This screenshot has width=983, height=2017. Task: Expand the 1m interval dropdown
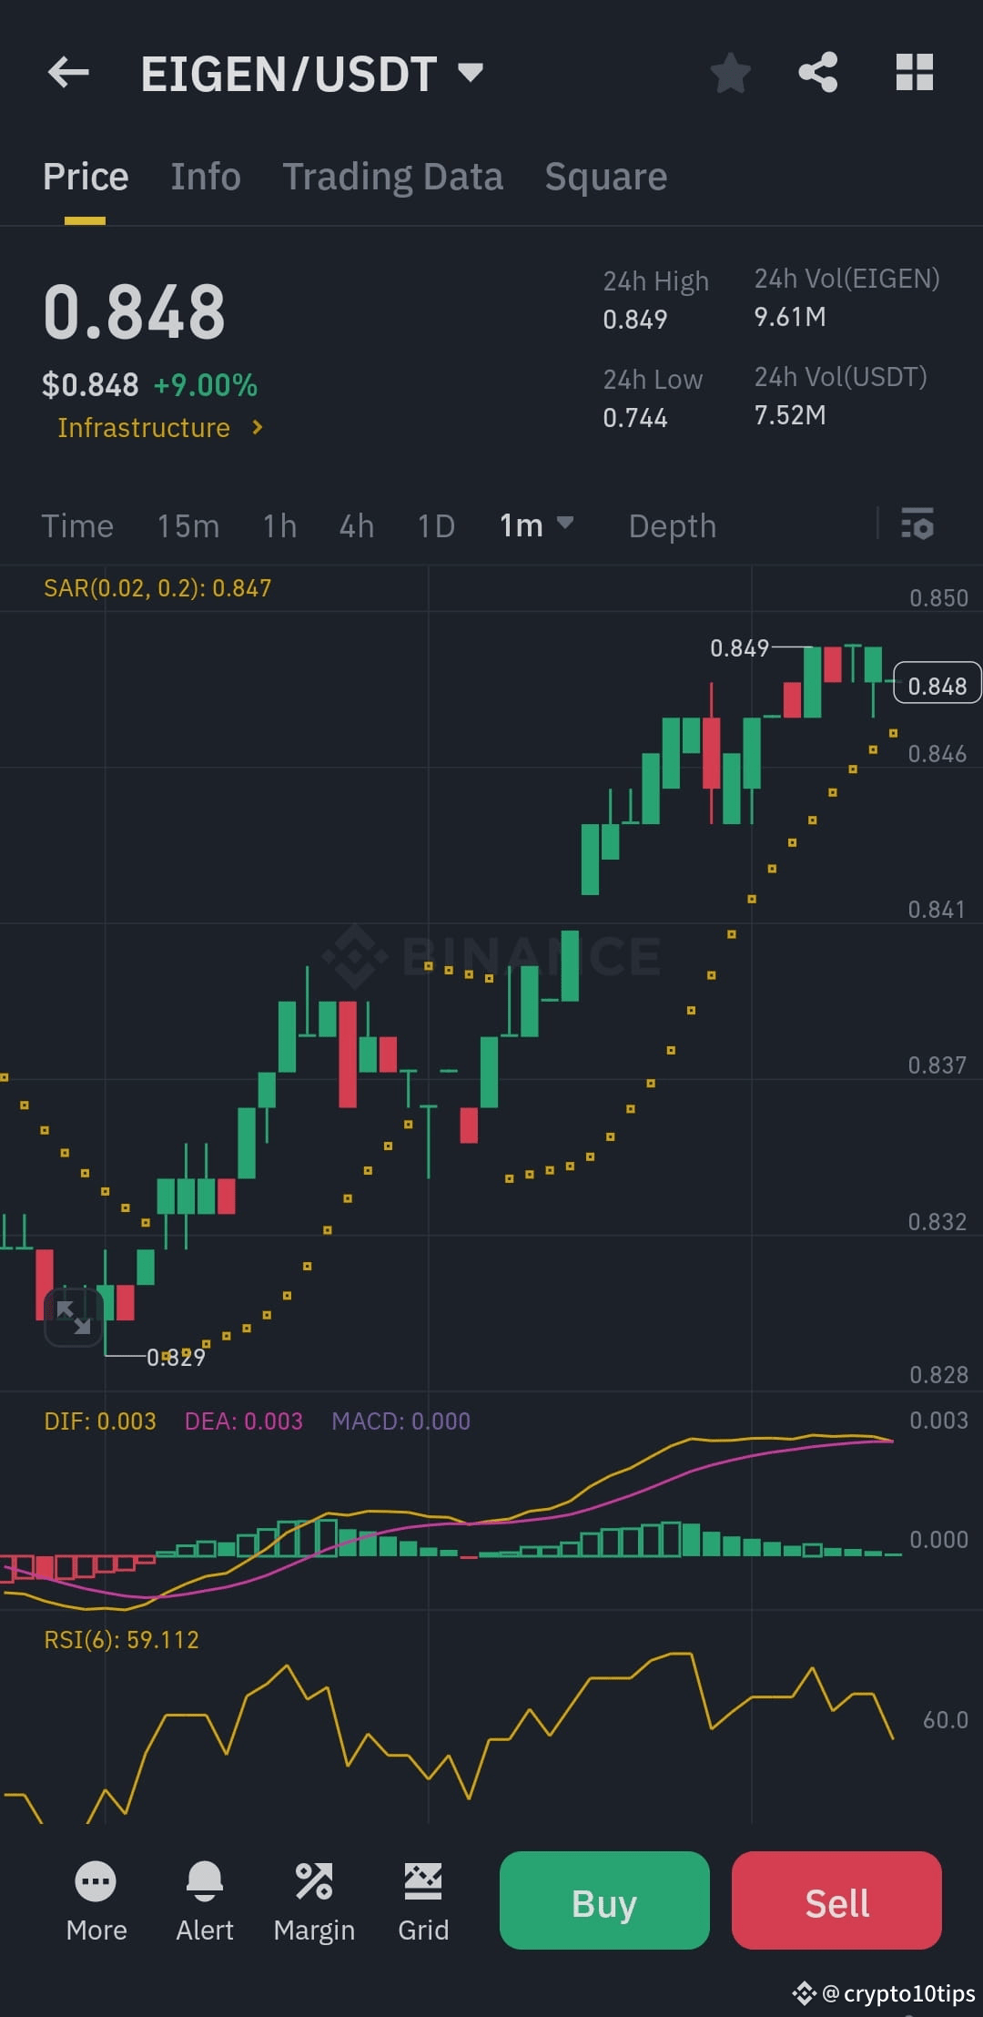tap(536, 525)
